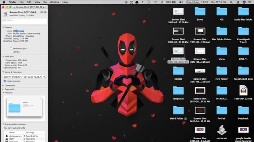
Task: Change the Read & Write privilege for akshaygang
Action: 31,136
